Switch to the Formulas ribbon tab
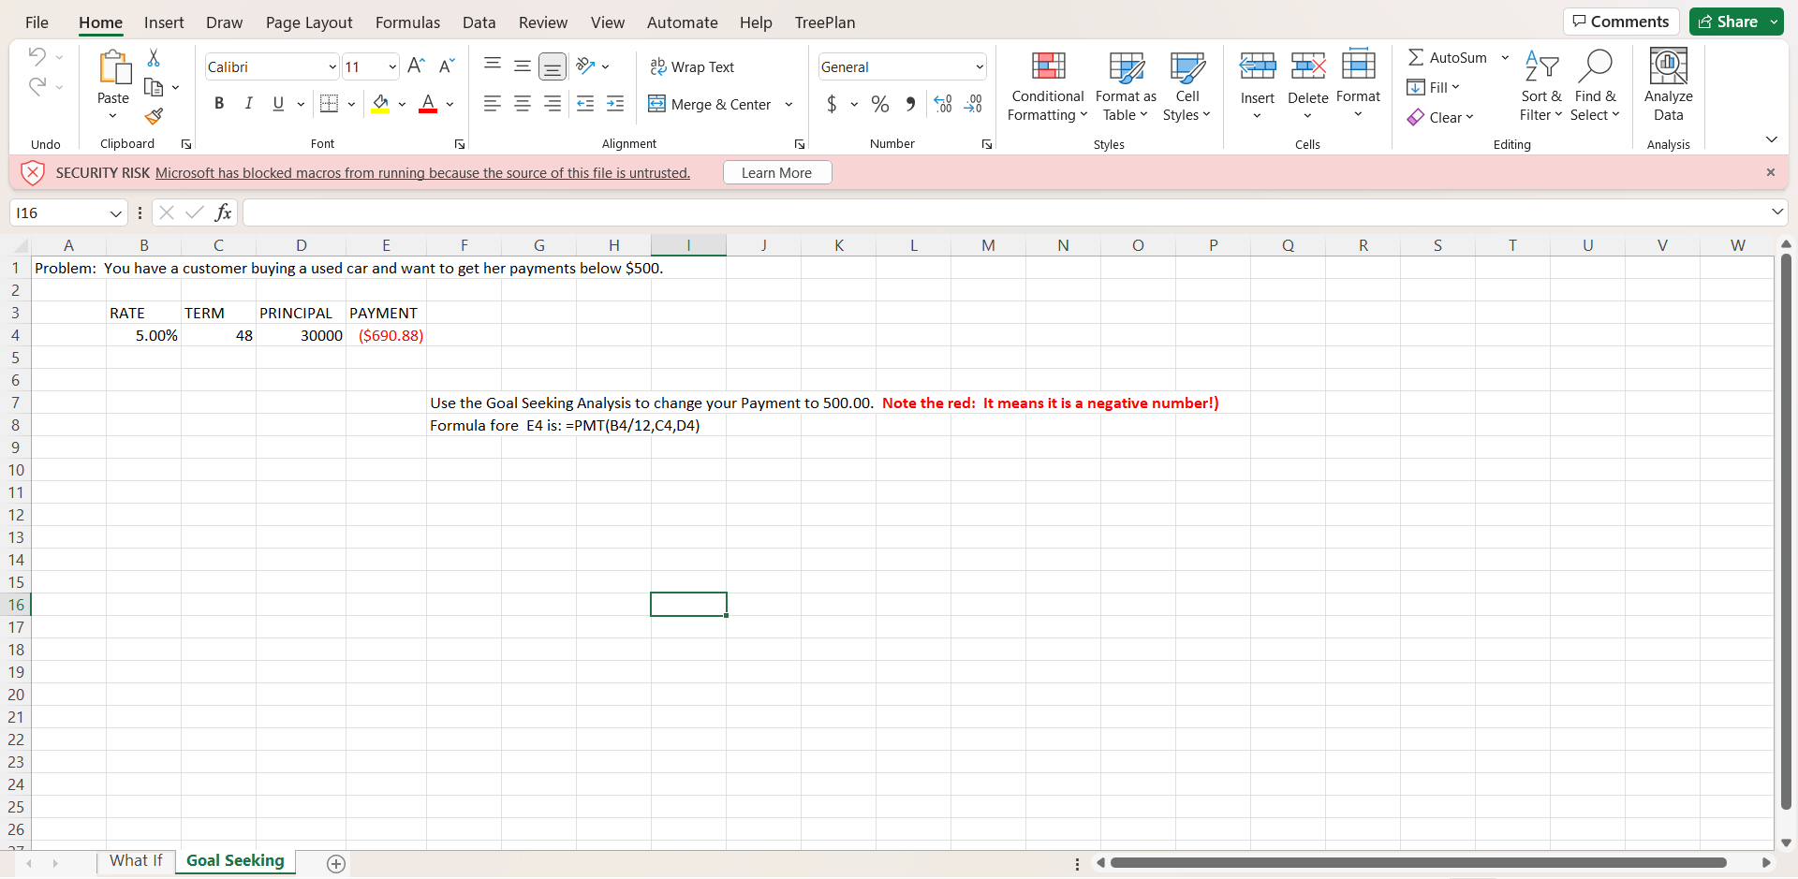The width and height of the screenshot is (1798, 879). 407,22
